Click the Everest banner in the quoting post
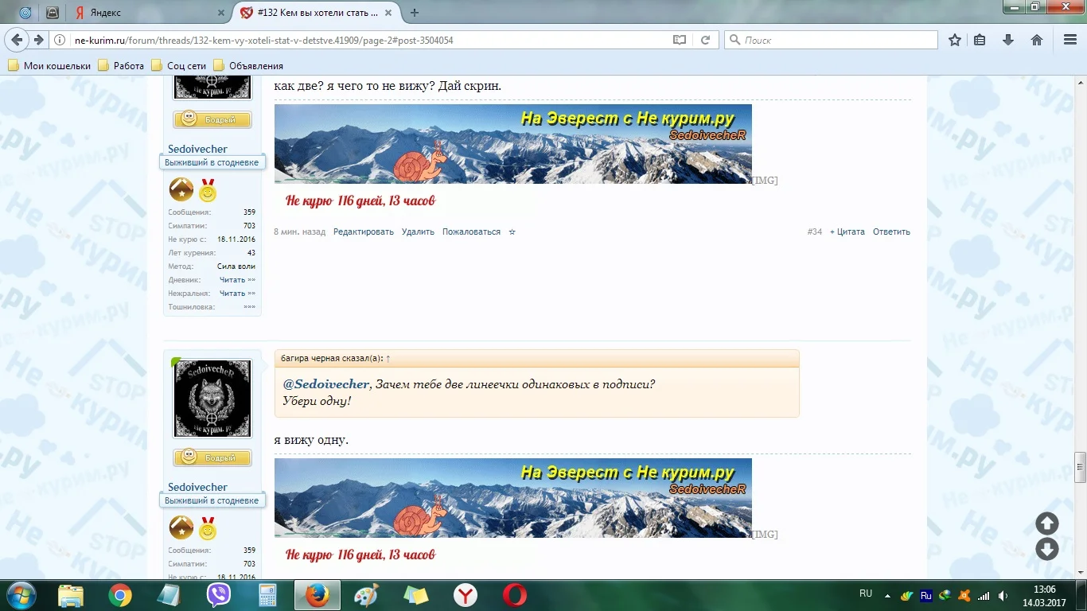 point(513,498)
